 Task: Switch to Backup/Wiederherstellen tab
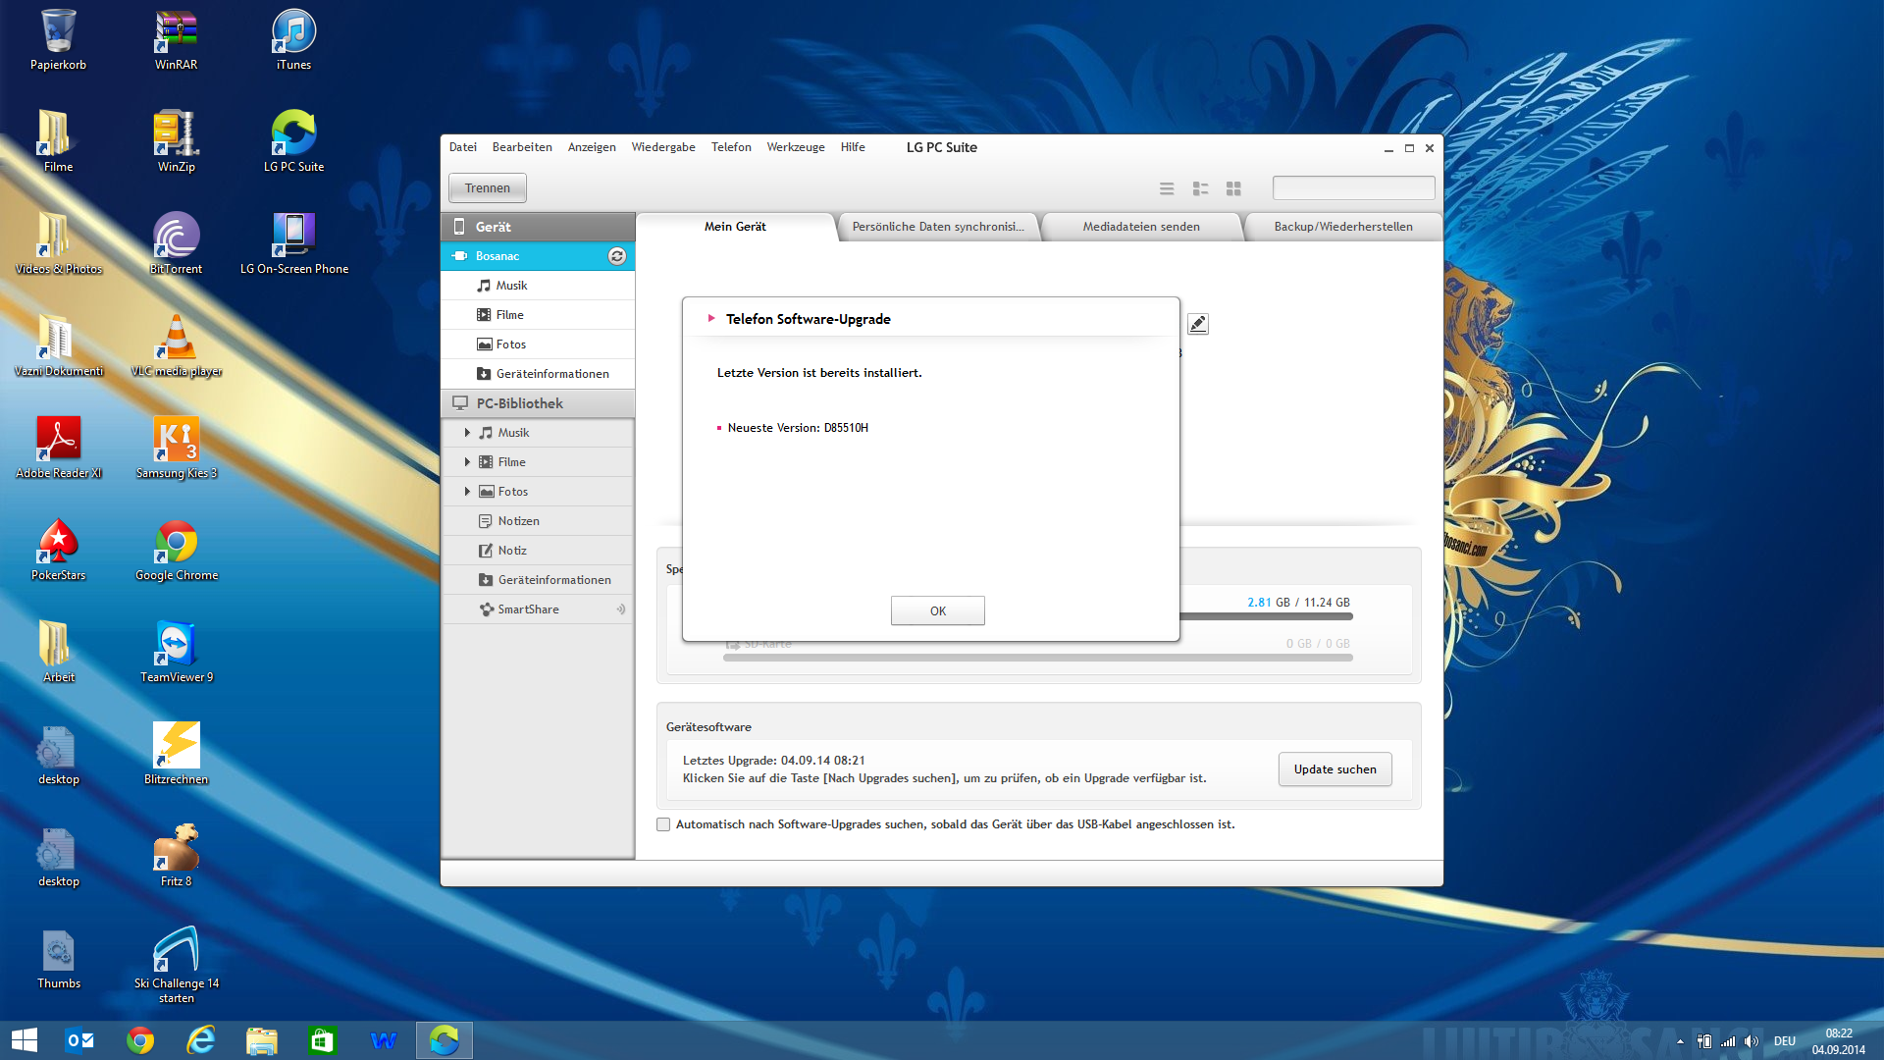1343,227
